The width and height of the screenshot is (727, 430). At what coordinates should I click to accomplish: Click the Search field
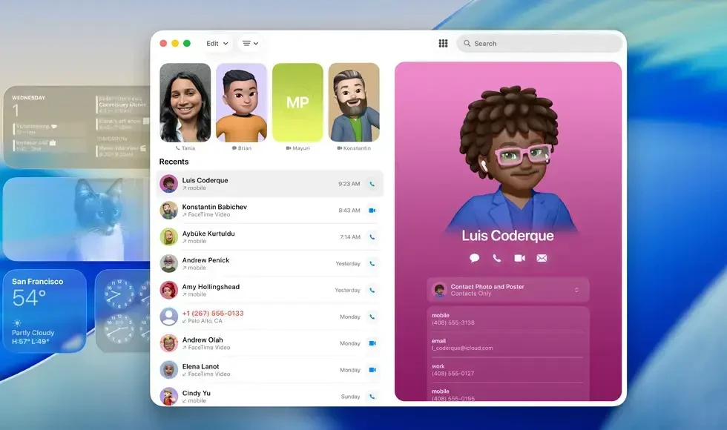click(x=539, y=43)
